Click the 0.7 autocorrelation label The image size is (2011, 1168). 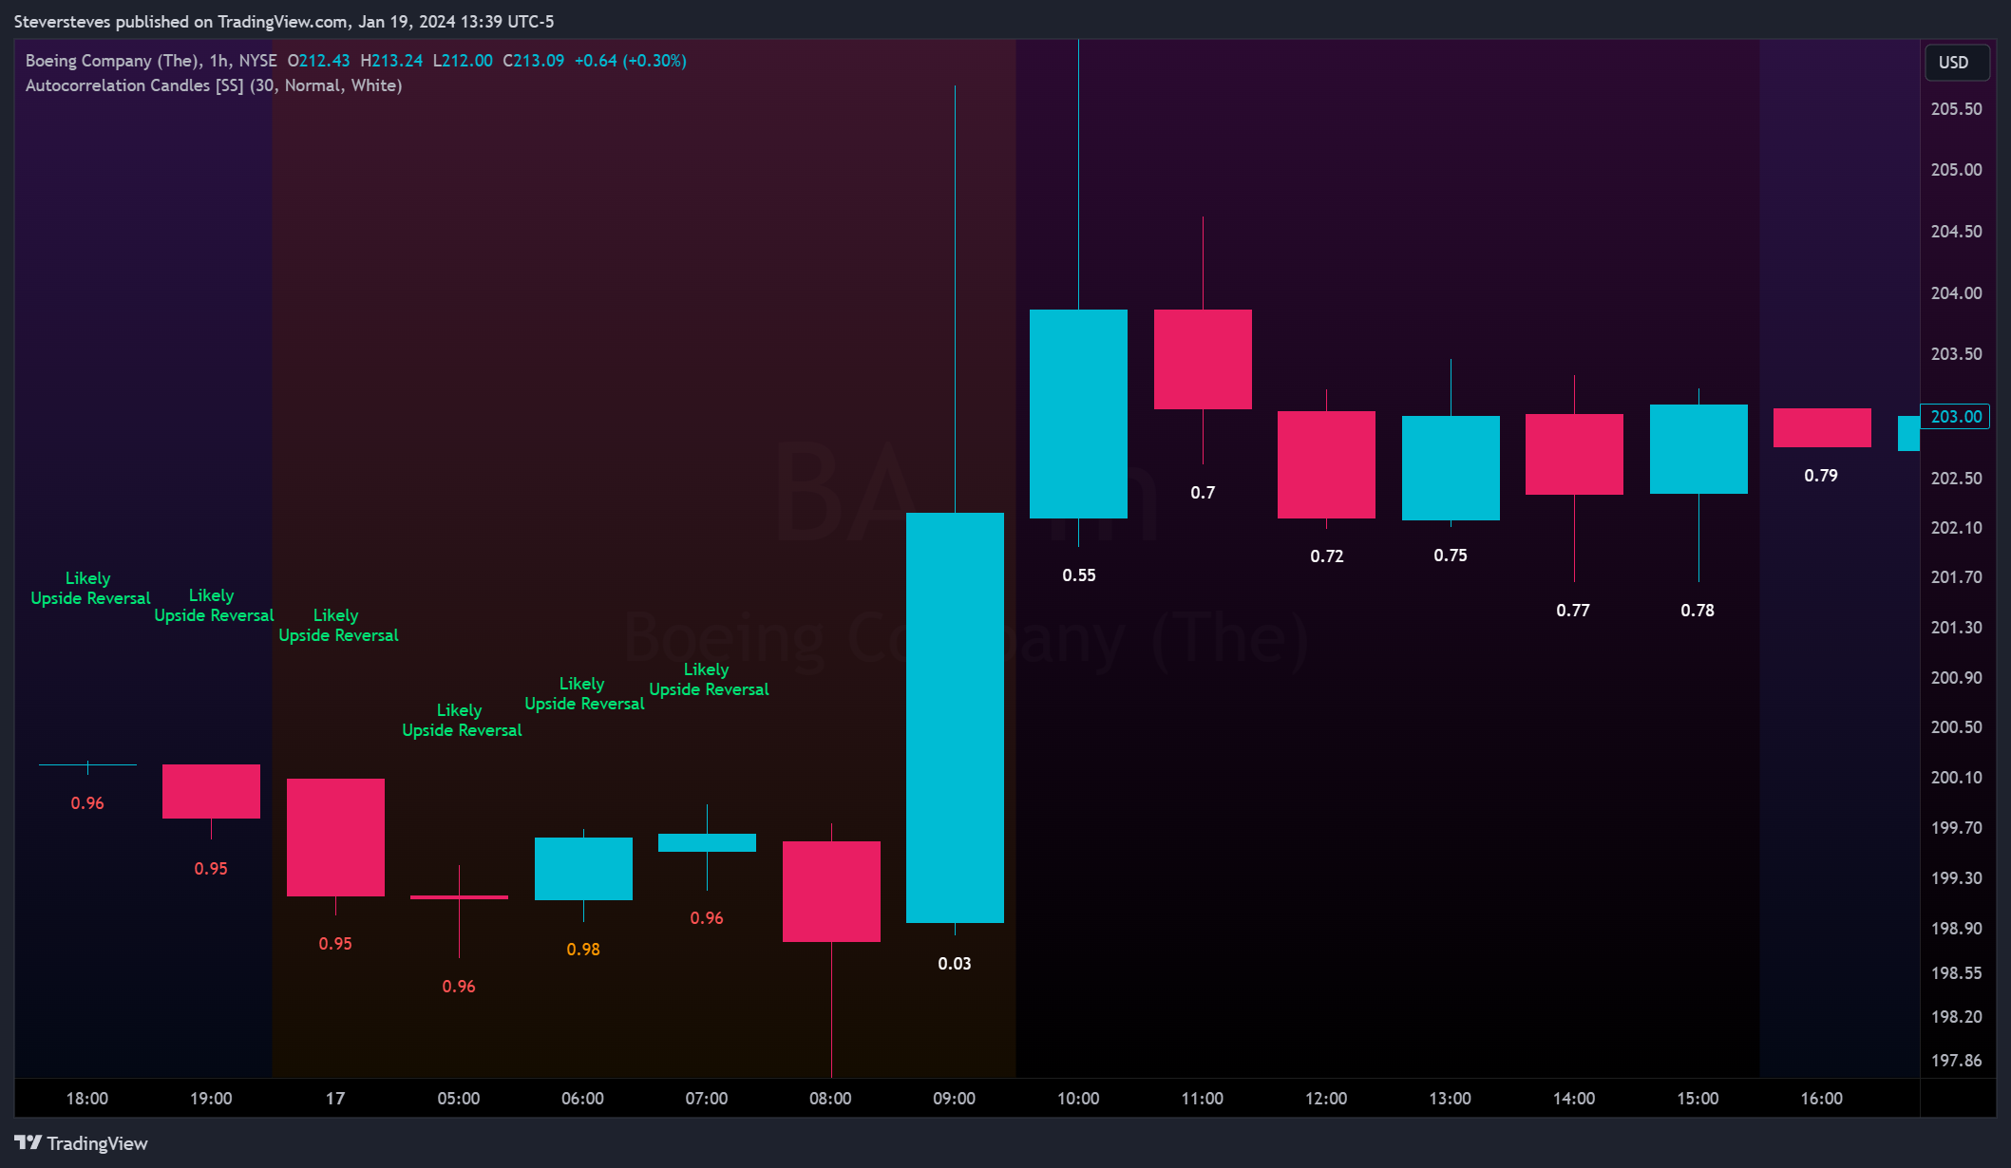click(x=1203, y=493)
